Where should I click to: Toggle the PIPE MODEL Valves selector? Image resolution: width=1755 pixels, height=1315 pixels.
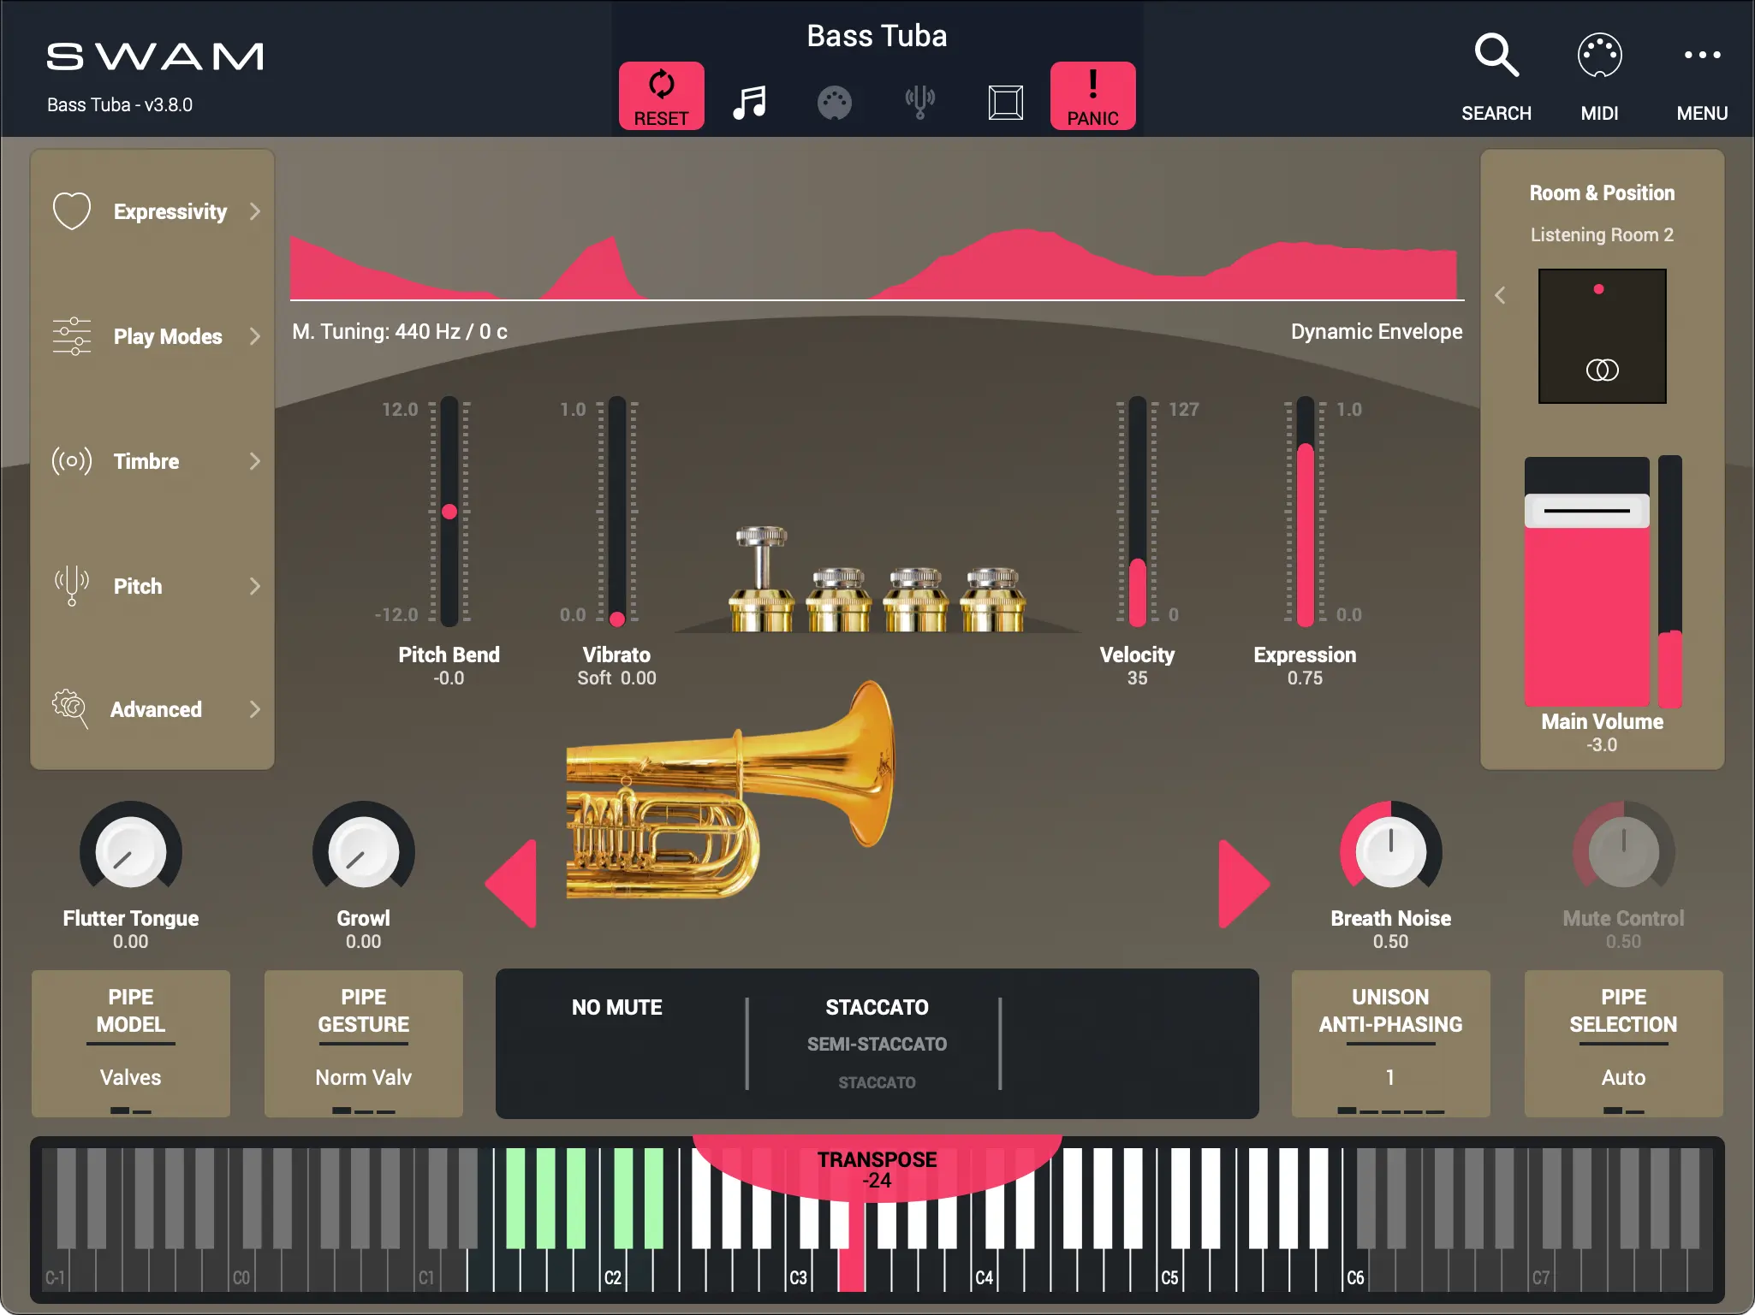click(x=131, y=1043)
